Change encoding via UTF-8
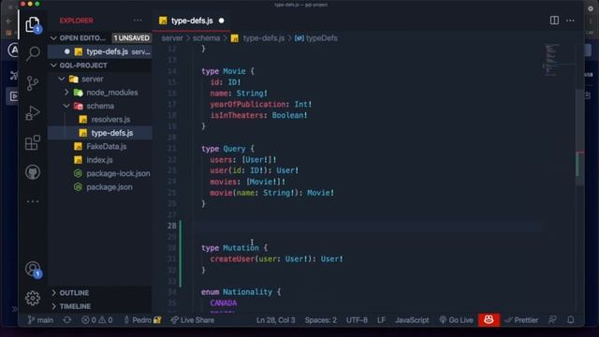The width and height of the screenshot is (599, 337). click(x=357, y=320)
